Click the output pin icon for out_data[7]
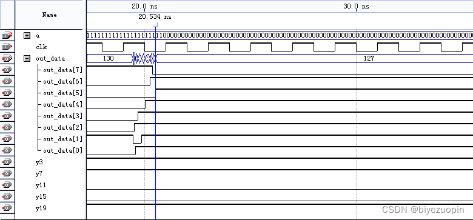473x220 pixels. [x=7, y=70]
